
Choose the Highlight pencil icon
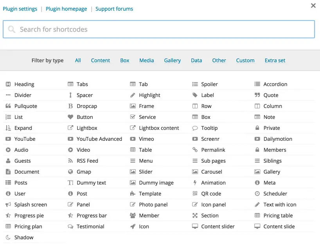coord(133,95)
